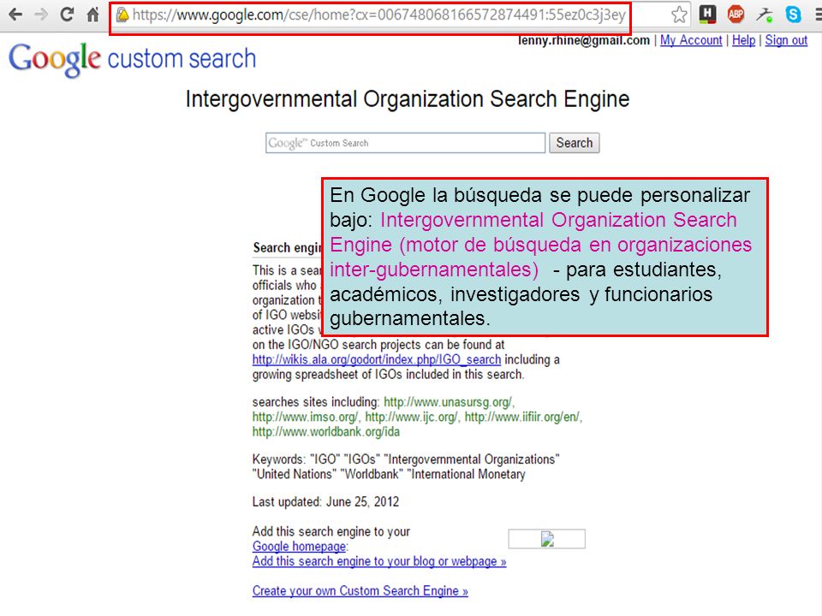Bookmark this page with the star
Screen dimensions: 822x616
(x=679, y=15)
